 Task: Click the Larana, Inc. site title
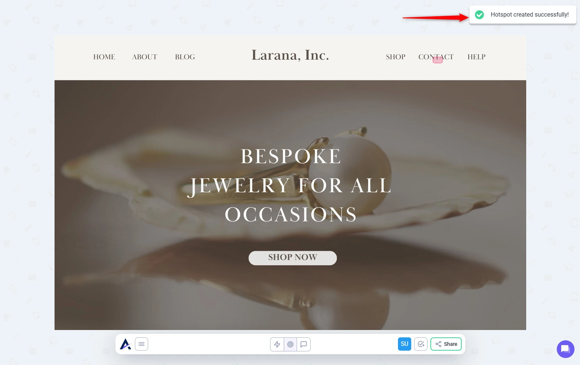(x=290, y=55)
